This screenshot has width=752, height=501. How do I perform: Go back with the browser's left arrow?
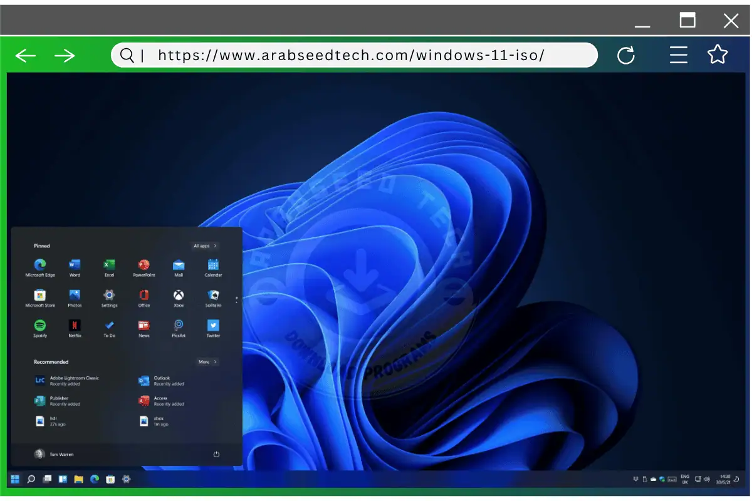26,56
